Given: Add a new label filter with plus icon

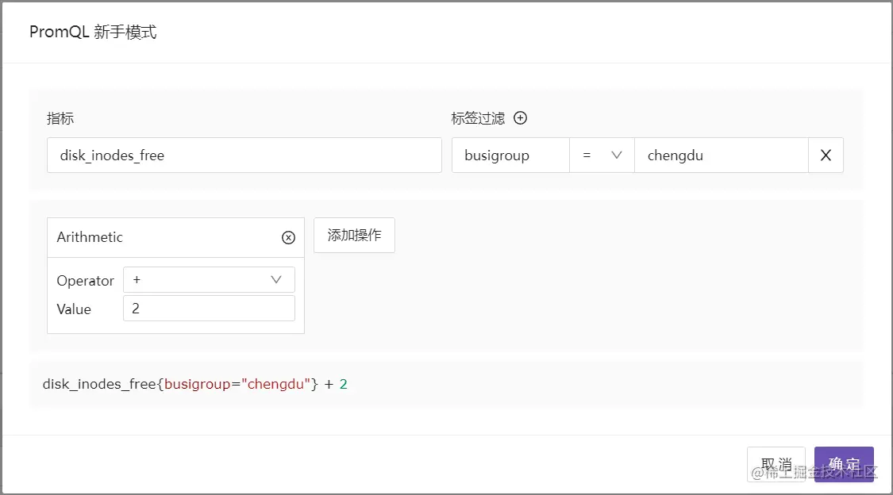Looking at the screenshot, I should click(520, 117).
